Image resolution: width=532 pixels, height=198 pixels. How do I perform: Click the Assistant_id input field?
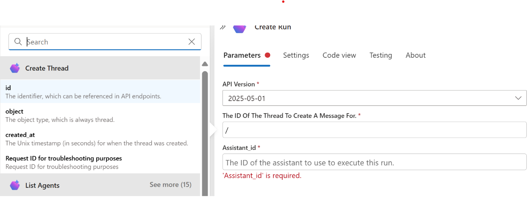[374, 162]
